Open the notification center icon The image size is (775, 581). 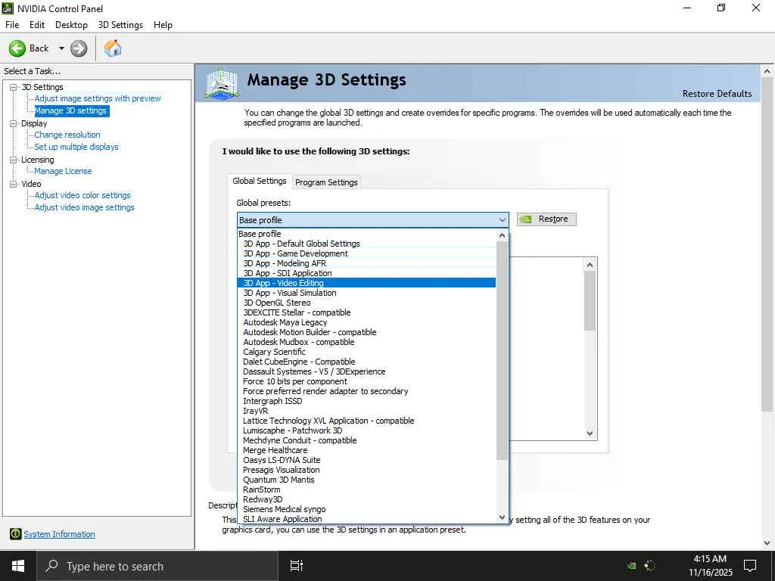(x=750, y=566)
